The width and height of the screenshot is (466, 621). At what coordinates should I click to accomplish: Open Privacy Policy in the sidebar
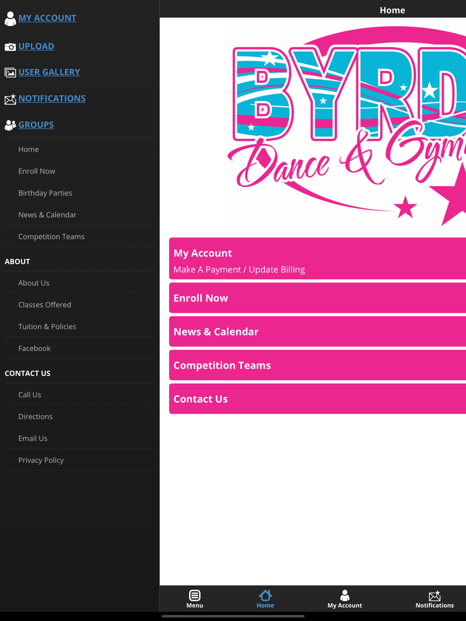(x=80, y=460)
